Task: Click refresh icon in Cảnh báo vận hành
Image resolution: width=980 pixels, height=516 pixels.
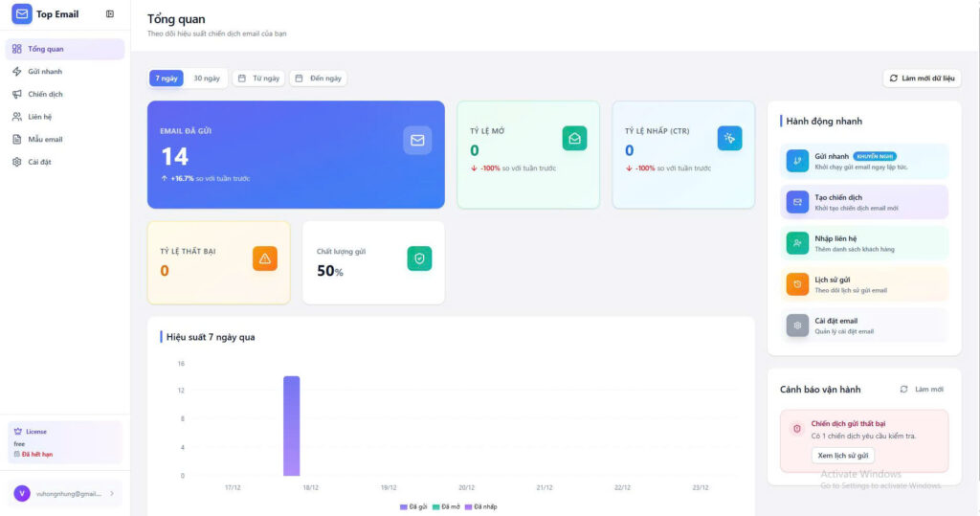Action: coord(903,389)
